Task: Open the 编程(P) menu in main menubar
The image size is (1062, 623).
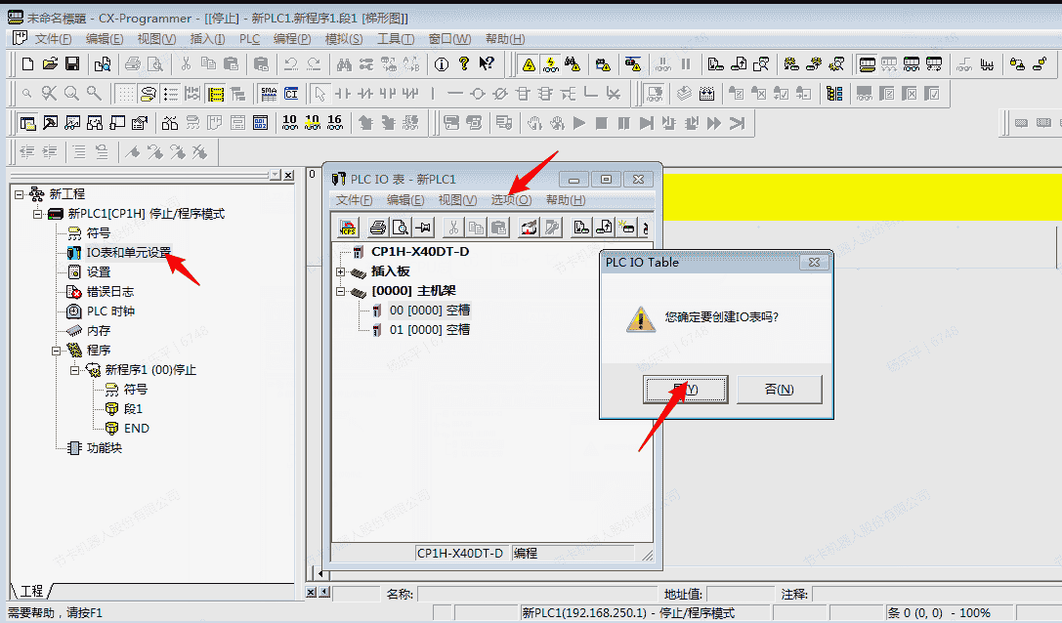Action: [291, 39]
